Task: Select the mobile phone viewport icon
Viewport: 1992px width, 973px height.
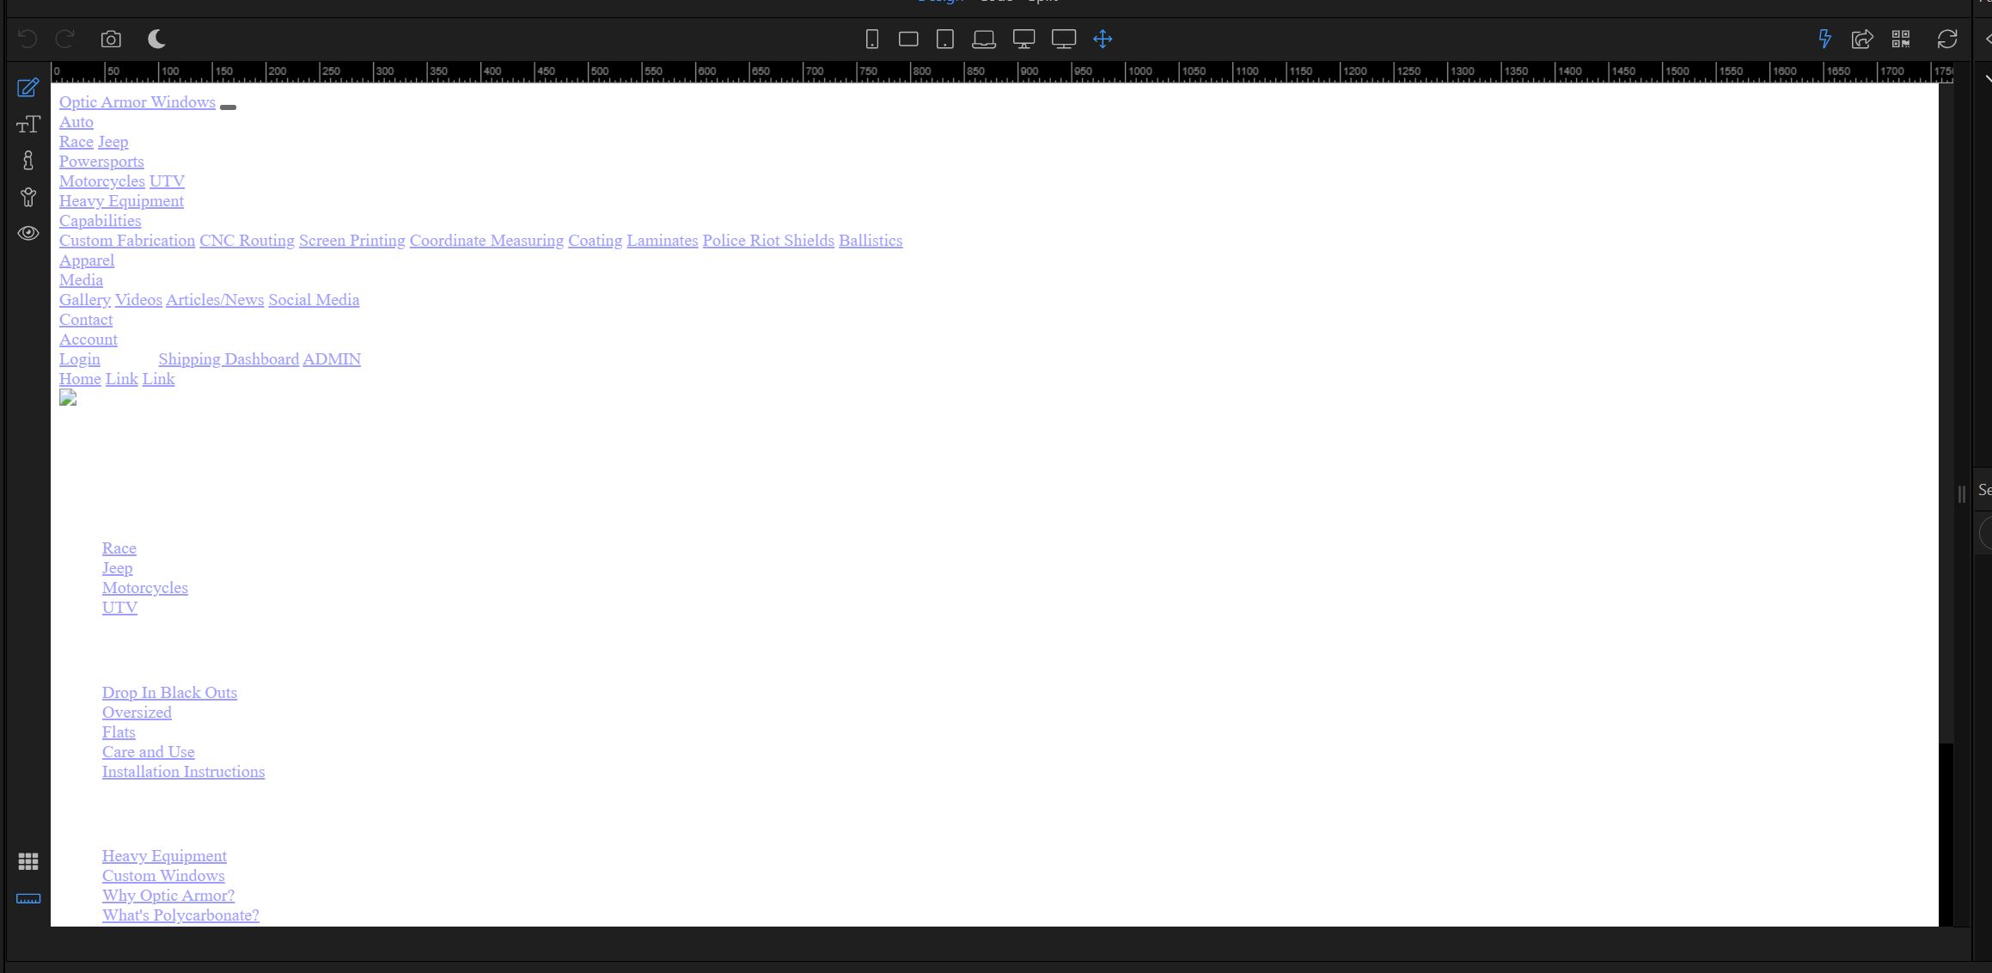Action: (872, 39)
